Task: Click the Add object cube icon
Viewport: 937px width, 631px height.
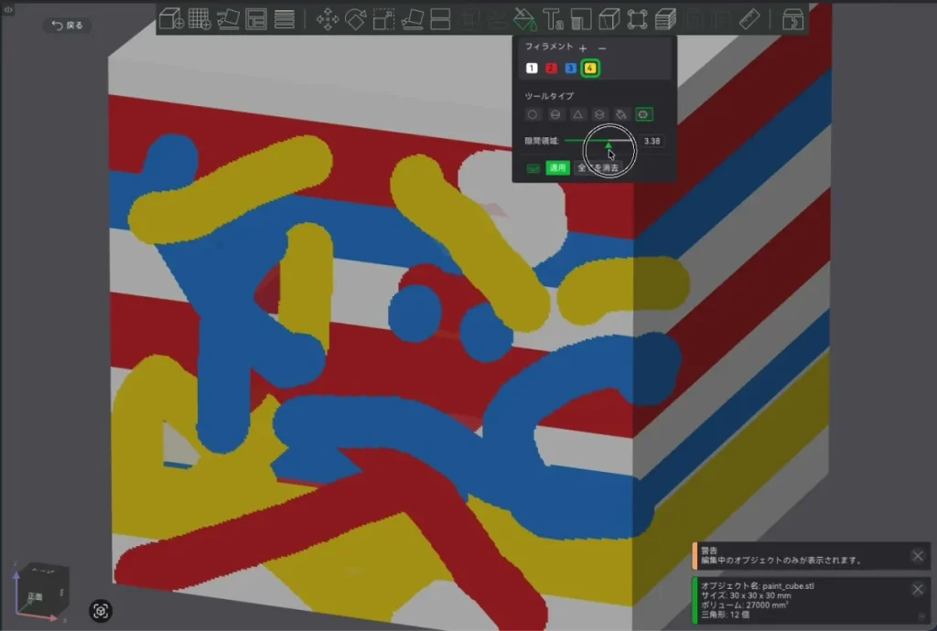Action: click(171, 19)
